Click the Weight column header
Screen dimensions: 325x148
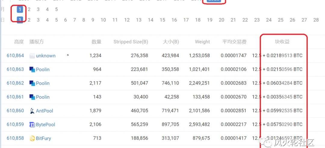click(x=202, y=42)
